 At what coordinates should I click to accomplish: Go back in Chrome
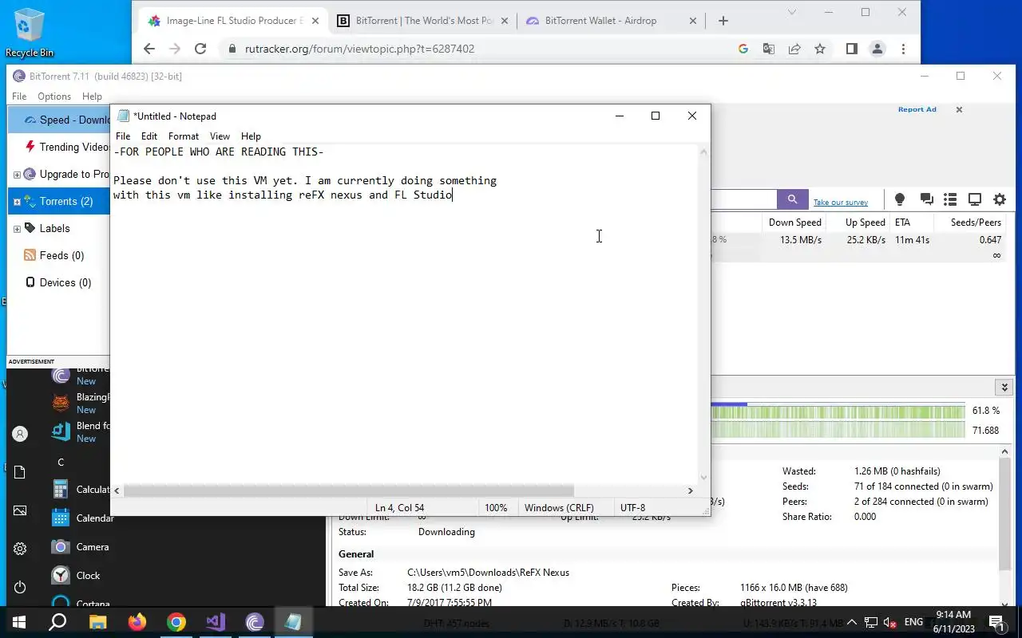point(149,49)
